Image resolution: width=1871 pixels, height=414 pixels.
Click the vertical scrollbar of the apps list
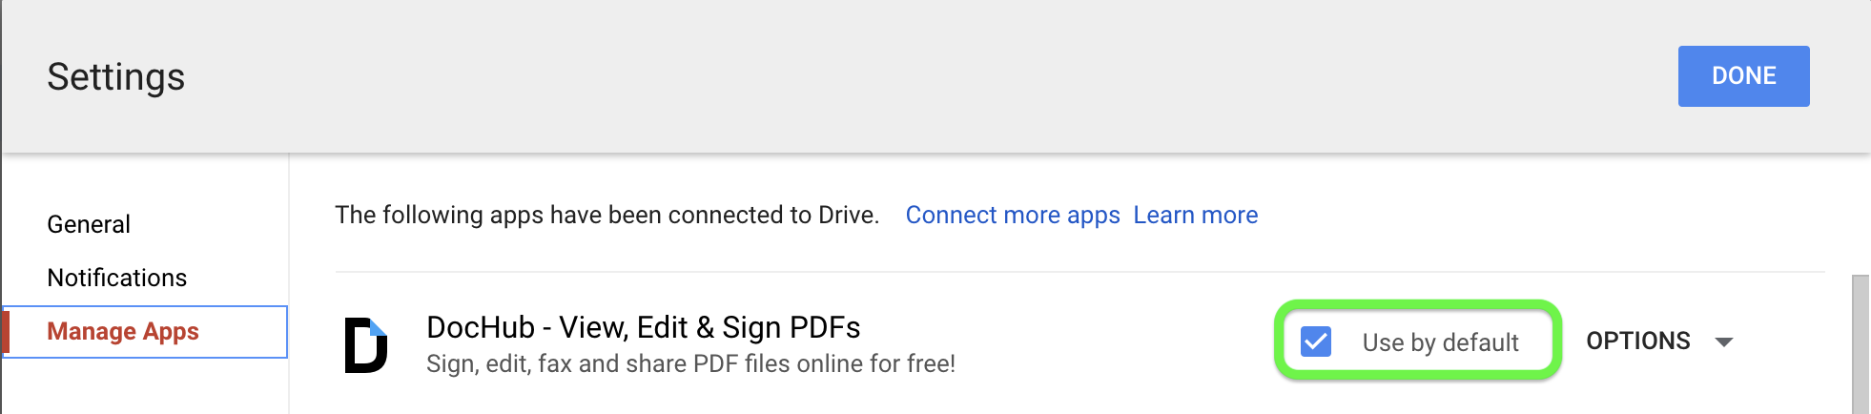1860,343
